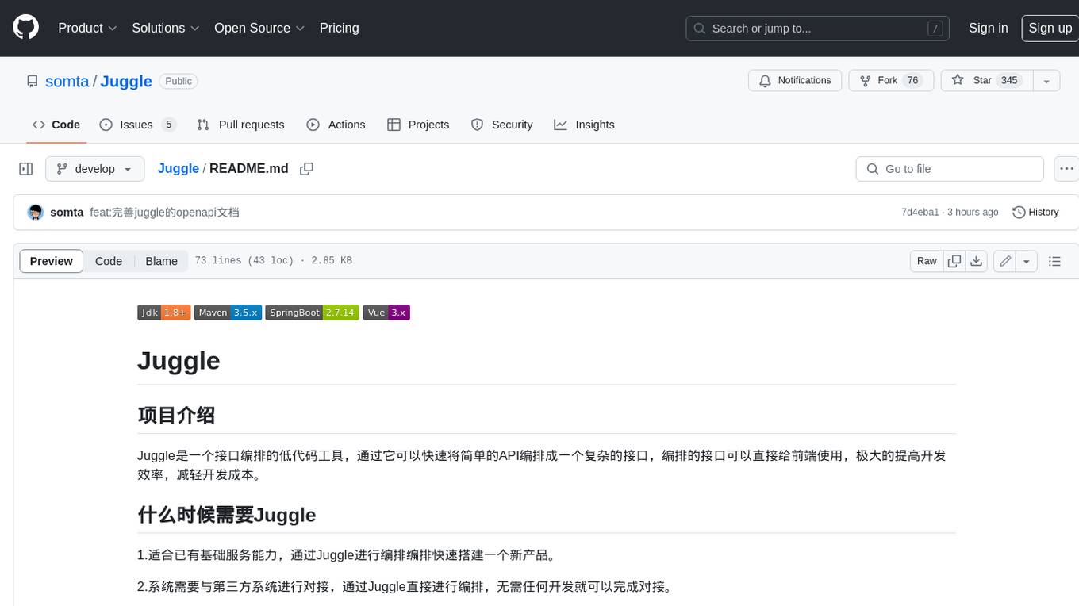Open the GitHub homepage logo

pyautogui.click(x=25, y=28)
